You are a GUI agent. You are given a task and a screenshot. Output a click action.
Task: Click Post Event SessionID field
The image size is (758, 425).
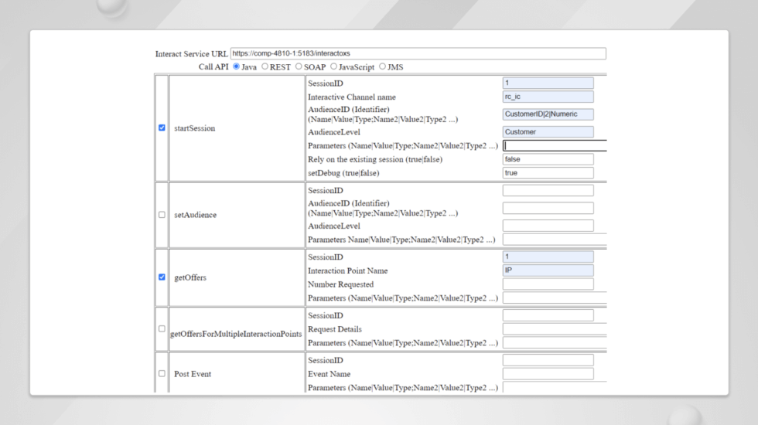(548, 360)
